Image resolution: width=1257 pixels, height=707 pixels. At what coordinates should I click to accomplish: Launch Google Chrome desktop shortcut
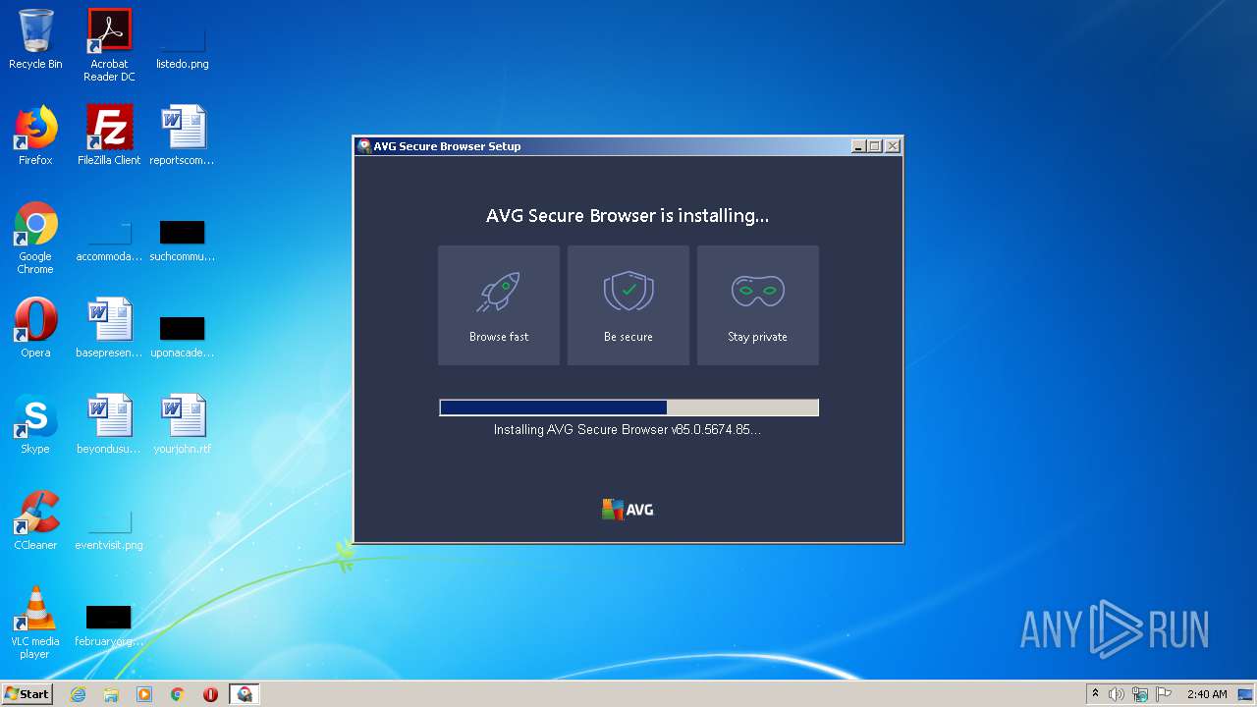pyautogui.click(x=35, y=238)
